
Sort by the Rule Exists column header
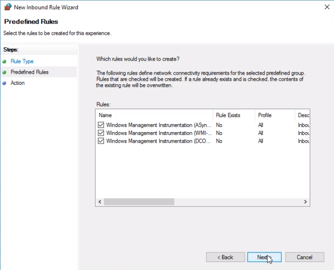point(234,115)
